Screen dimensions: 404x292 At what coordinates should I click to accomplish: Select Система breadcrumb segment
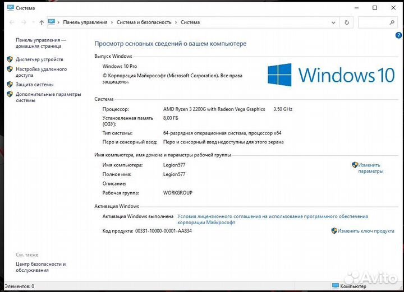coord(190,22)
